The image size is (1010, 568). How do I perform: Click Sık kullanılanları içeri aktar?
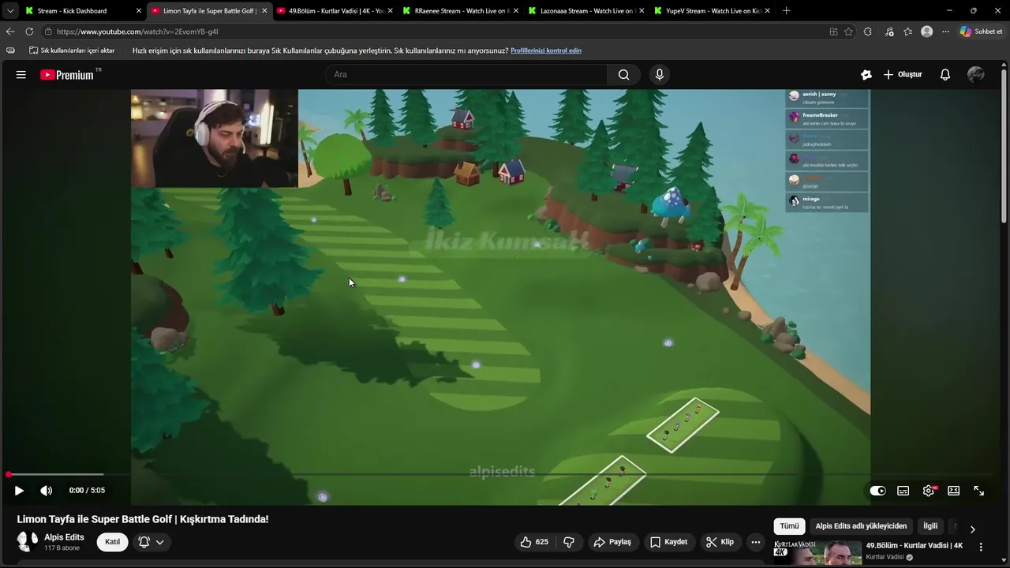[x=72, y=50]
